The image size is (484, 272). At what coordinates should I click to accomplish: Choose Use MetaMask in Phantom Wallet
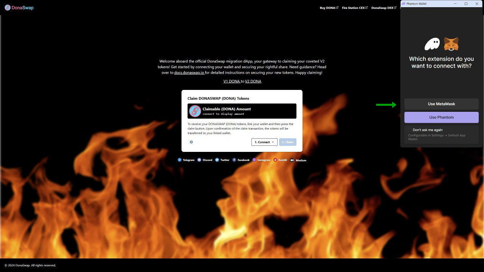[441, 104]
